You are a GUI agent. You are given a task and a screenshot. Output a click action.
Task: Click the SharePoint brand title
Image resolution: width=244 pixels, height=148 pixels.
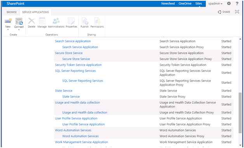(16, 3)
